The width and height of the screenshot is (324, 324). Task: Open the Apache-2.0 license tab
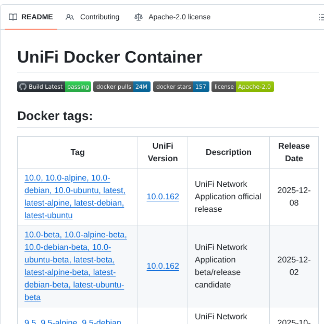point(179,17)
